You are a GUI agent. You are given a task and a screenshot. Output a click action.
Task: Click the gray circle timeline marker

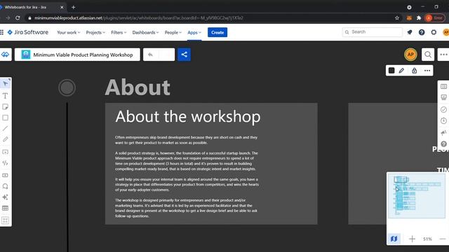[x=67, y=87]
